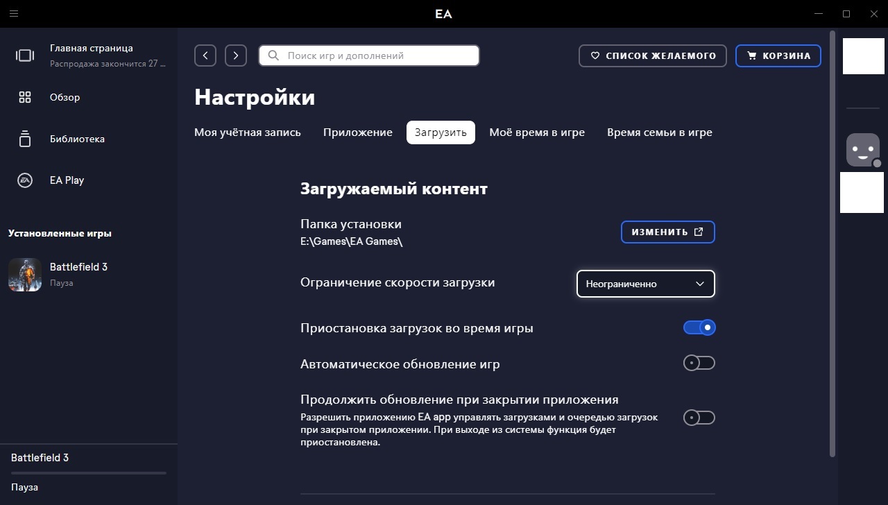Screen dimensions: 888x505
Task: Open Время семьи в игре tab
Action: [x=660, y=132]
